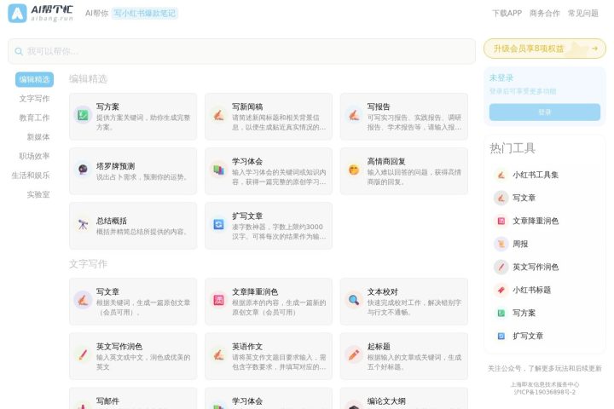Click the 起标题 pencil icon

click(x=354, y=355)
